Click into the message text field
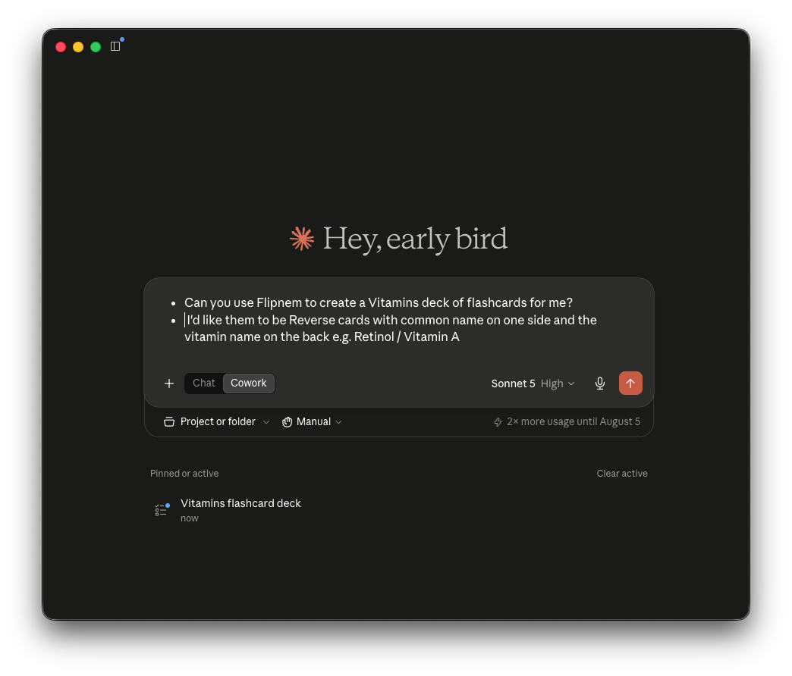 [399, 321]
